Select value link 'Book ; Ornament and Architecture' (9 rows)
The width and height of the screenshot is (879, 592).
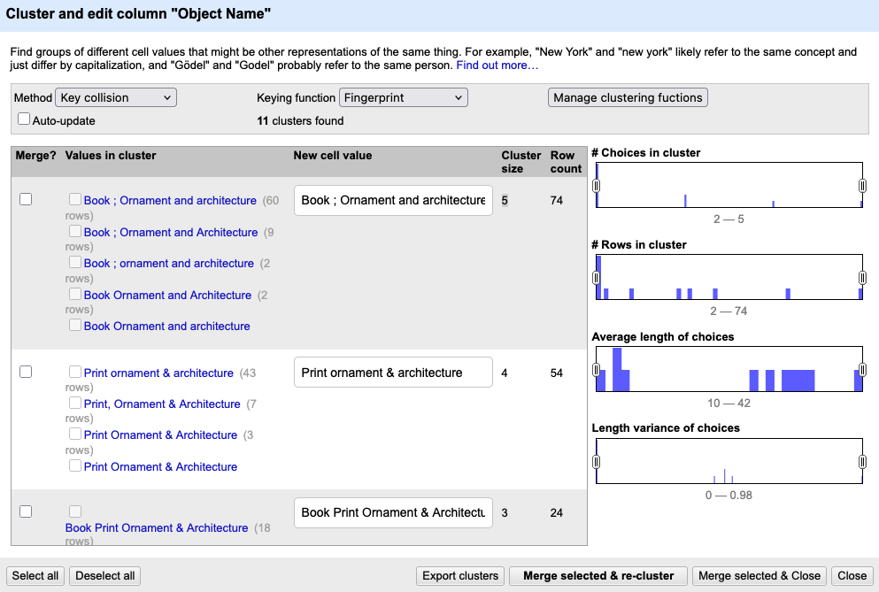pyautogui.click(x=171, y=232)
